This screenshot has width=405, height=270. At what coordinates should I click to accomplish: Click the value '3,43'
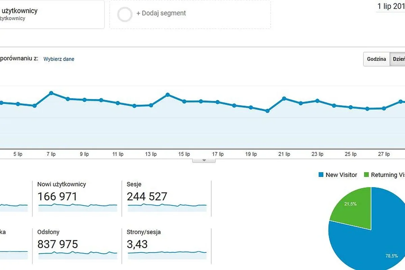pos(137,244)
